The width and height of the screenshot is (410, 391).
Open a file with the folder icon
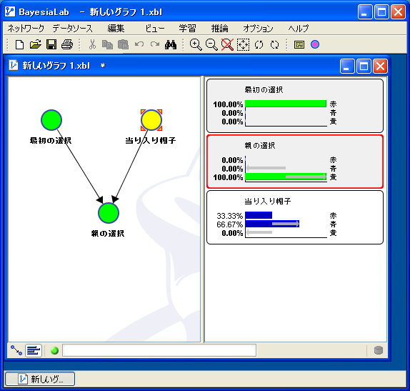36,44
